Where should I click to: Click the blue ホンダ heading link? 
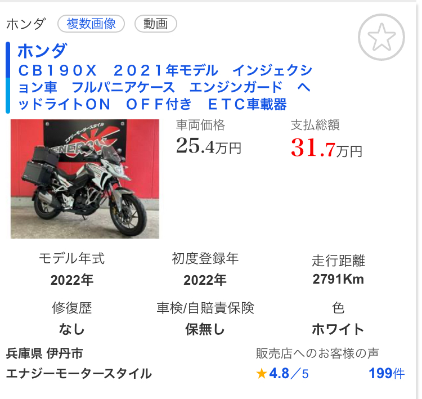click(42, 51)
